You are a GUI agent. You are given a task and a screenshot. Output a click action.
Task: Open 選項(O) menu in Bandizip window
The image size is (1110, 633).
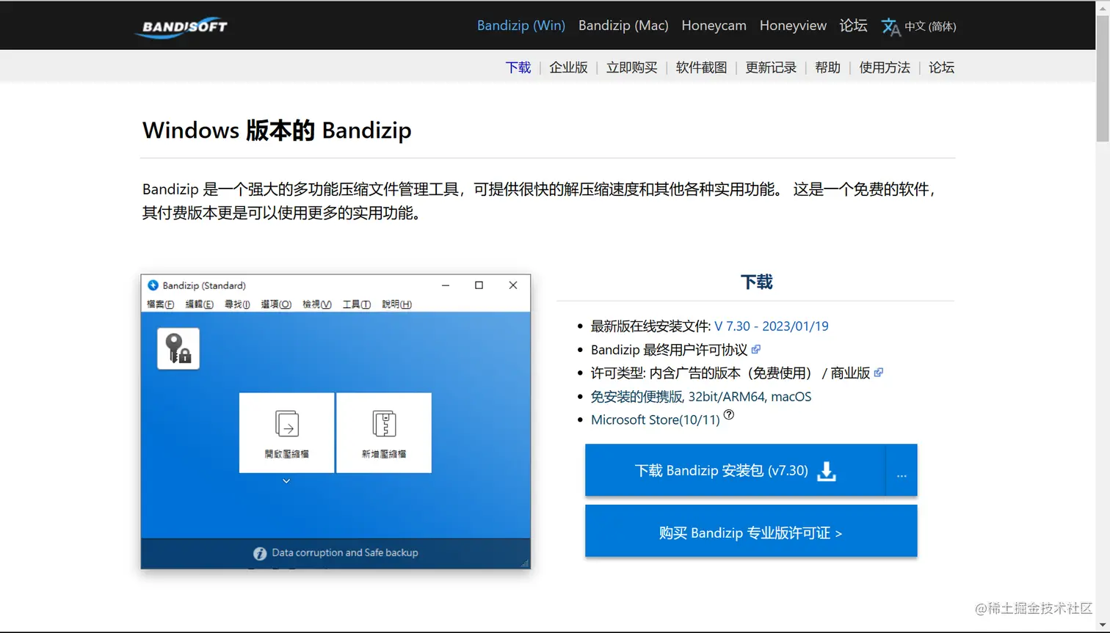click(x=276, y=304)
